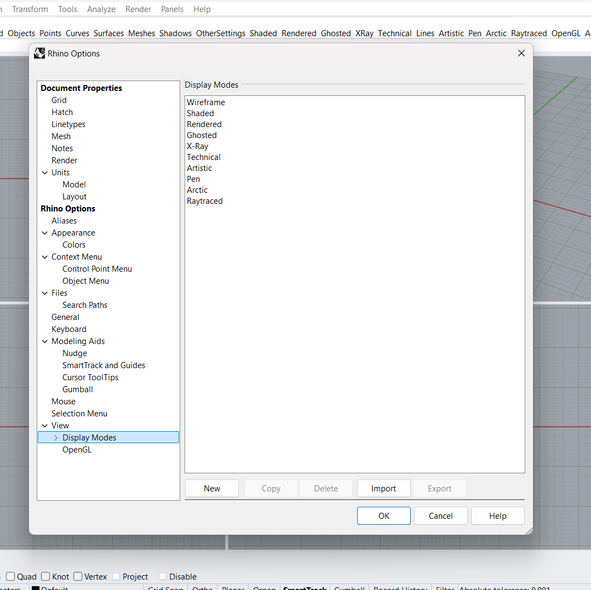Viewport: 591px width, 590px height.
Task: Collapse the Appearance tree section
Action: 45,233
